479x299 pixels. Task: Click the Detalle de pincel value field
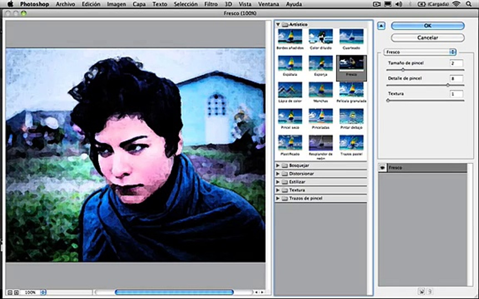point(456,78)
